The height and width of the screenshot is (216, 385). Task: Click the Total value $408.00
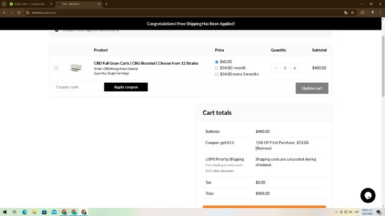pos(262,193)
